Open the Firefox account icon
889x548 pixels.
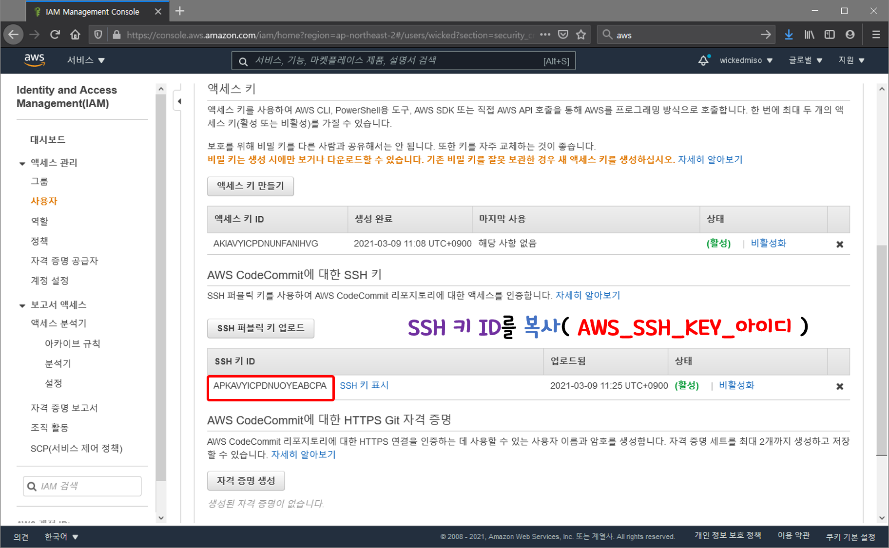850,35
